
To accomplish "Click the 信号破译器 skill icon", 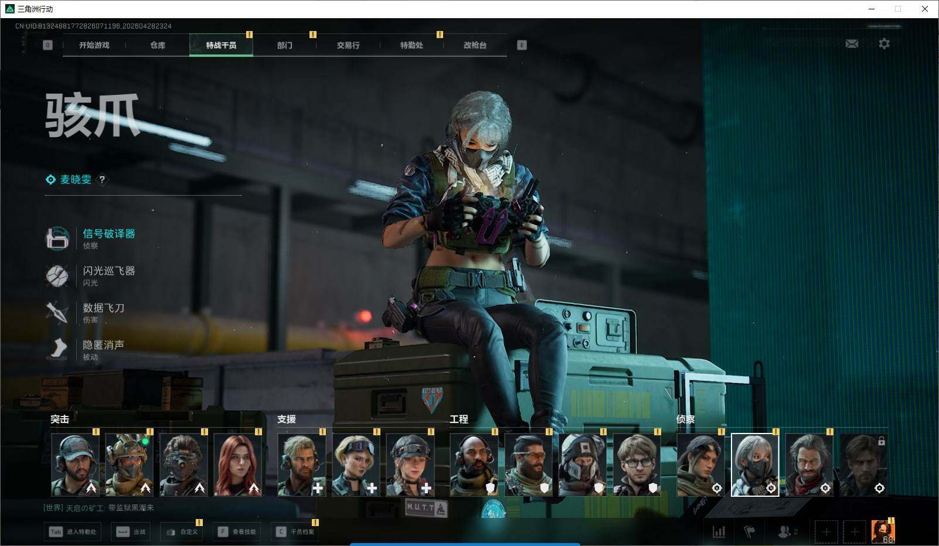I will [x=57, y=238].
